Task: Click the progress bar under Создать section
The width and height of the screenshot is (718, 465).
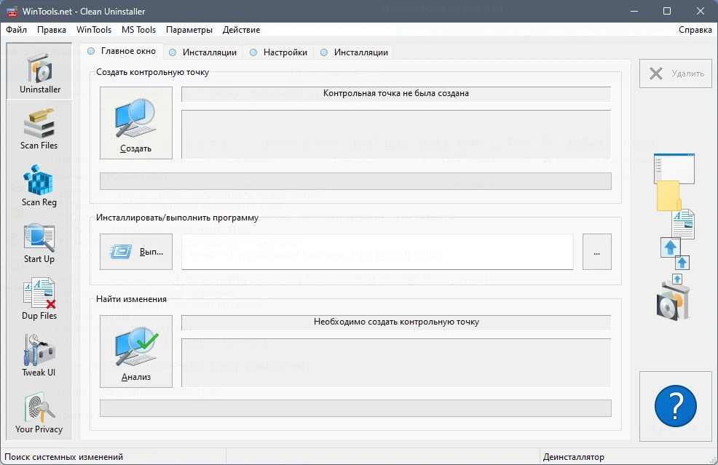Action: [355, 180]
